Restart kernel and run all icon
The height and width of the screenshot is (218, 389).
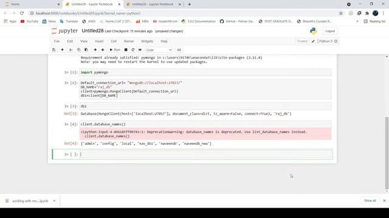click(x=140, y=50)
